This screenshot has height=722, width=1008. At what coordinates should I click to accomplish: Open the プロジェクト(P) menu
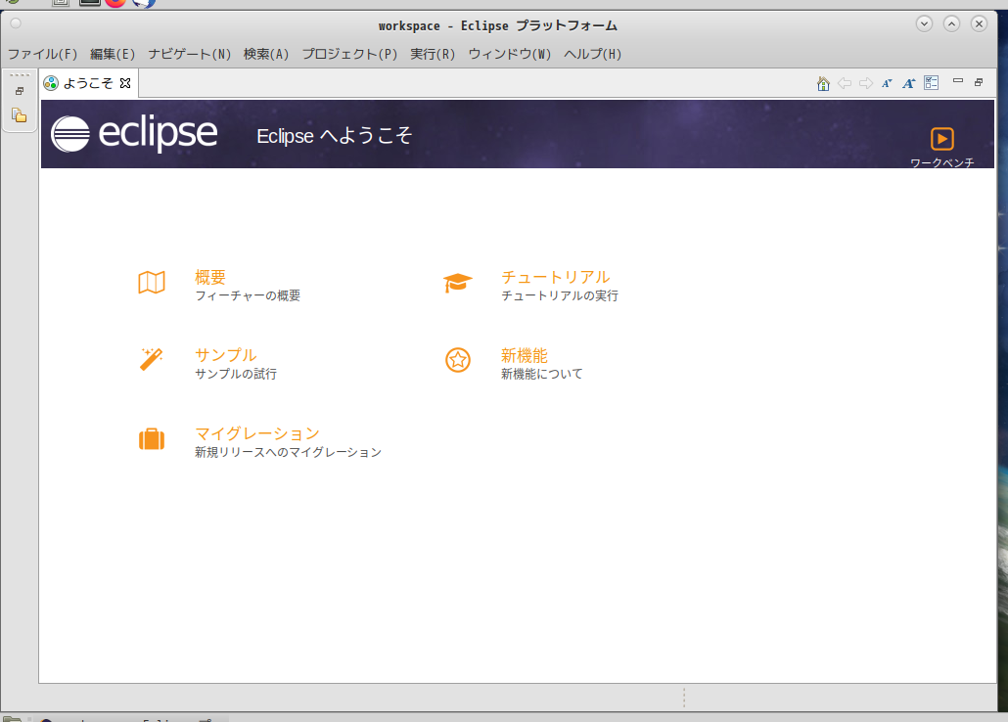[x=349, y=54]
